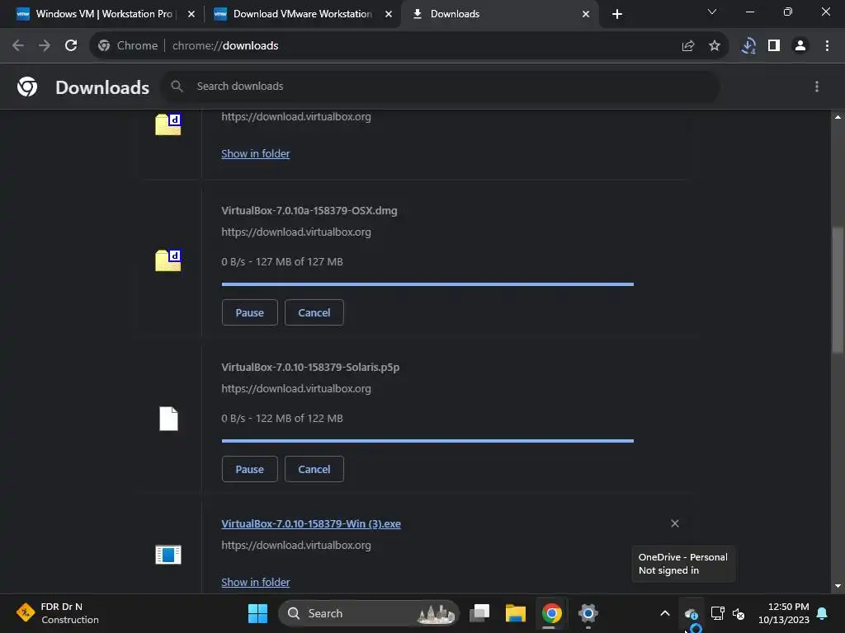Close the Download VMware Workstation tab
845x633 pixels.
[388, 14]
